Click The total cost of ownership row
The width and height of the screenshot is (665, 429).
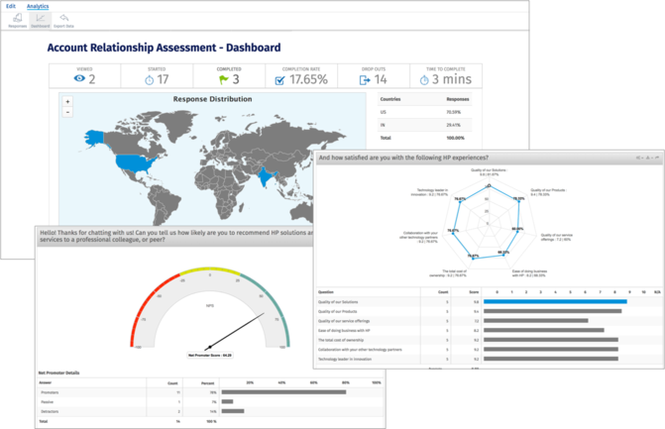pyautogui.click(x=489, y=340)
